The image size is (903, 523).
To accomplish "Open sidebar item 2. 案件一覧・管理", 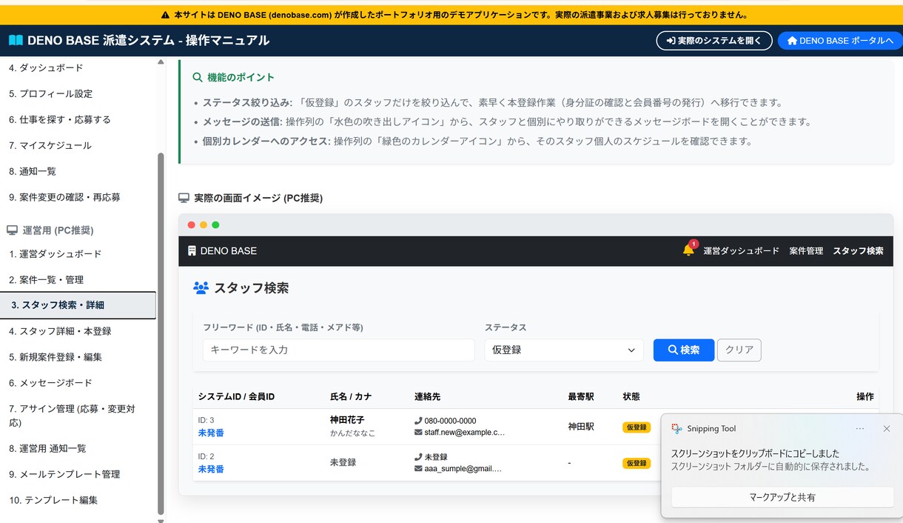I will (x=78, y=279).
